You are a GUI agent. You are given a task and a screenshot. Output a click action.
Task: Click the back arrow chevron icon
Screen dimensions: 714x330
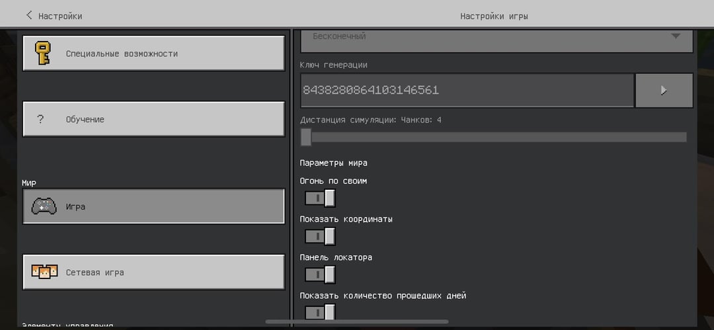28,15
